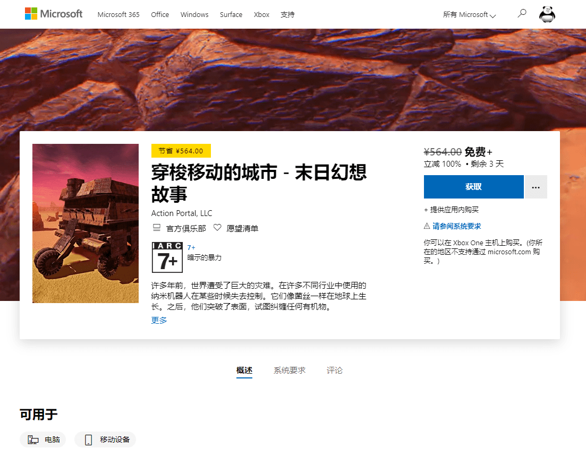Click the IARC 7+ rating badge
The width and height of the screenshot is (586, 457).
(167, 257)
